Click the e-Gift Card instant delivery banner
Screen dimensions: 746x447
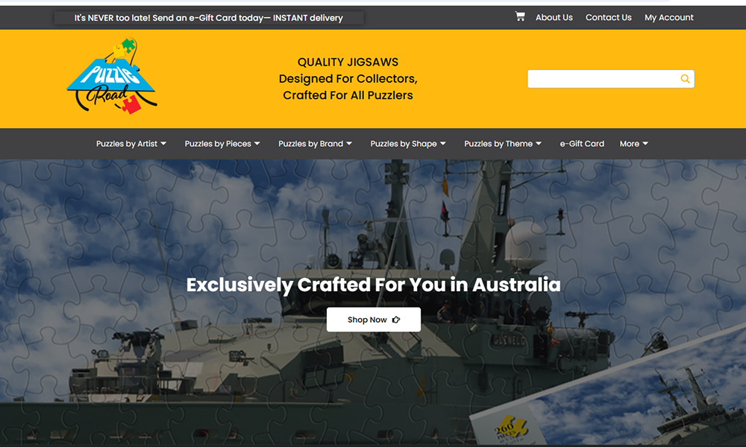pos(209,18)
